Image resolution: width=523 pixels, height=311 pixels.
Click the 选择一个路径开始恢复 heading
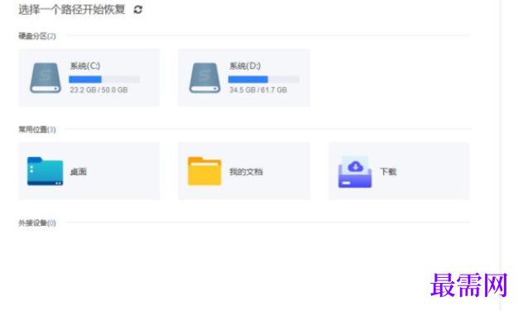coord(72,10)
